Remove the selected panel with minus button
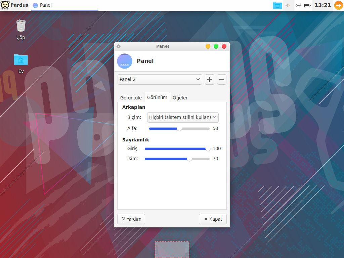 tap(222, 79)
